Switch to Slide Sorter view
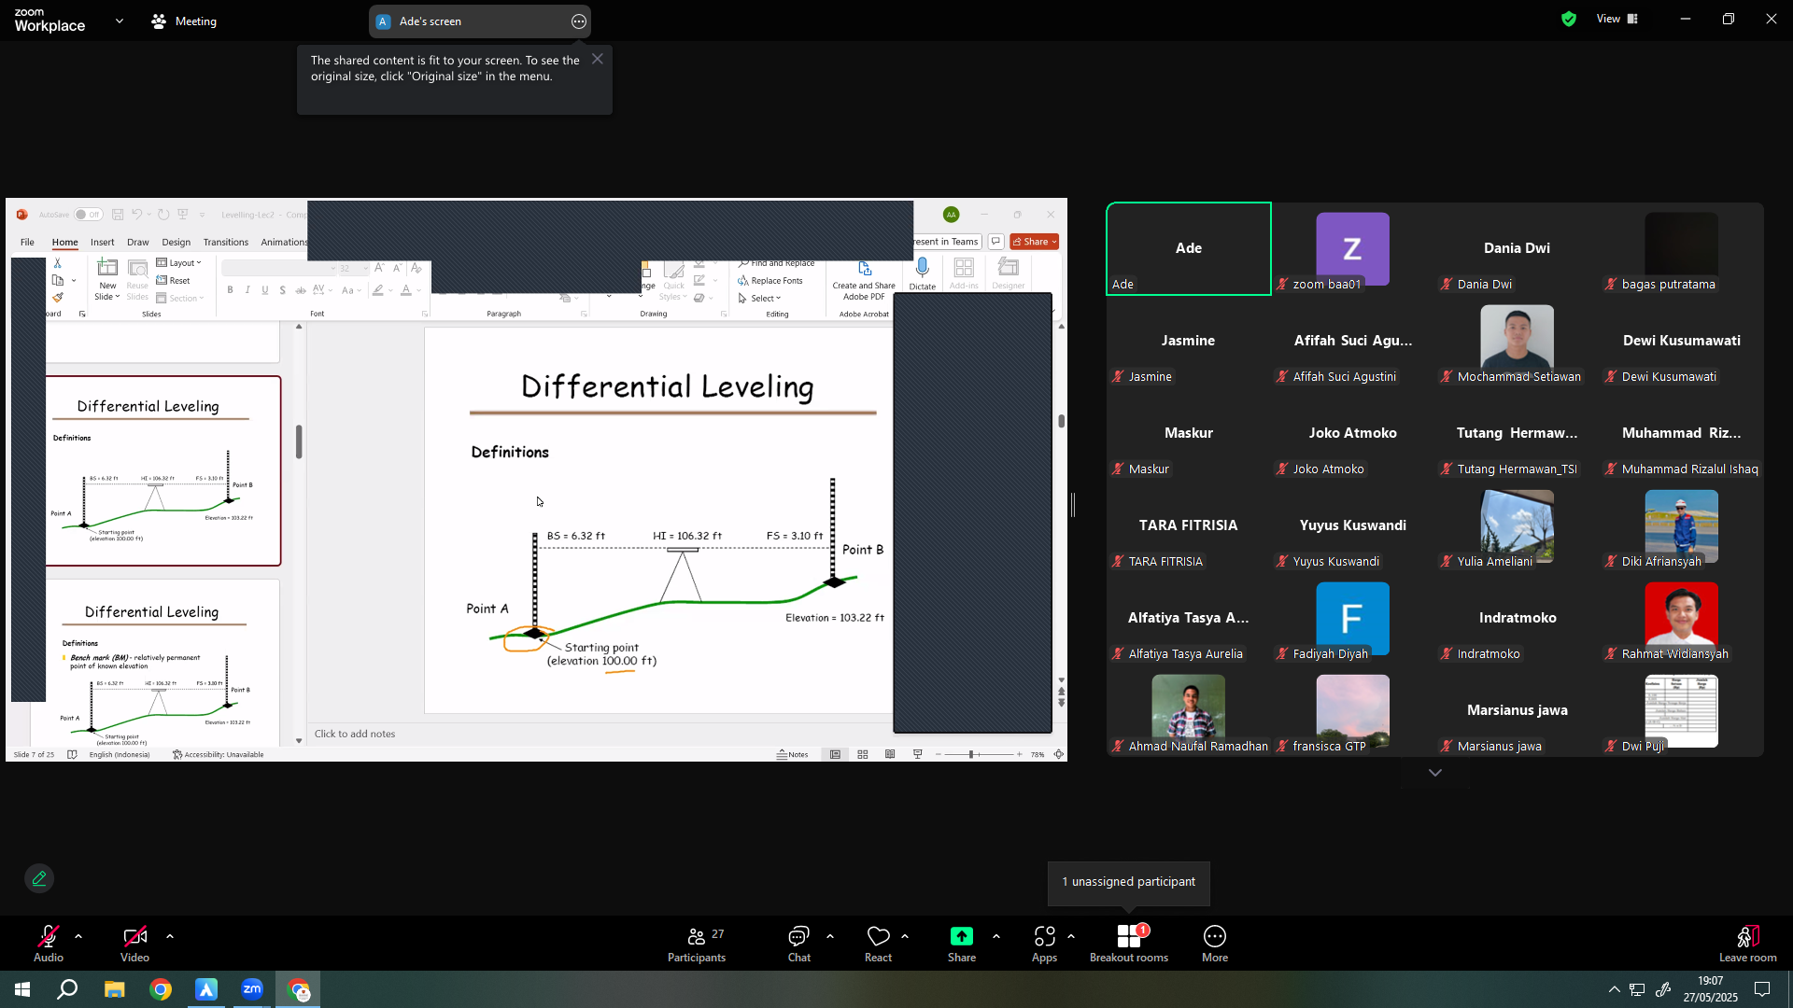1793x1008 pixels. point(863,754)
